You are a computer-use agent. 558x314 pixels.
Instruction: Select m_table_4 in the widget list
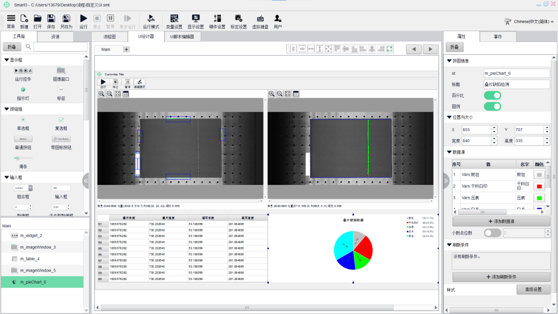pyautogui.click(x=30, y=259)
